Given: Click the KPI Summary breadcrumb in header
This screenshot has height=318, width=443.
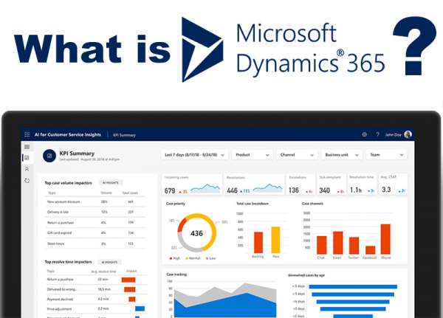Looking at the screenshot, I should coord(124,135).
